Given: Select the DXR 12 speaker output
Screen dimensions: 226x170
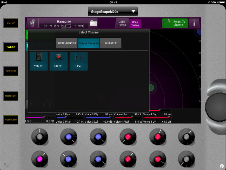Looking at the screenshot, I should point(39,61).
